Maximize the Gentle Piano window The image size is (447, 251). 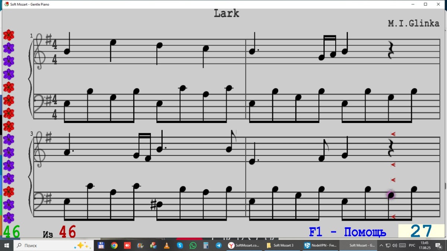click(425, 4)
